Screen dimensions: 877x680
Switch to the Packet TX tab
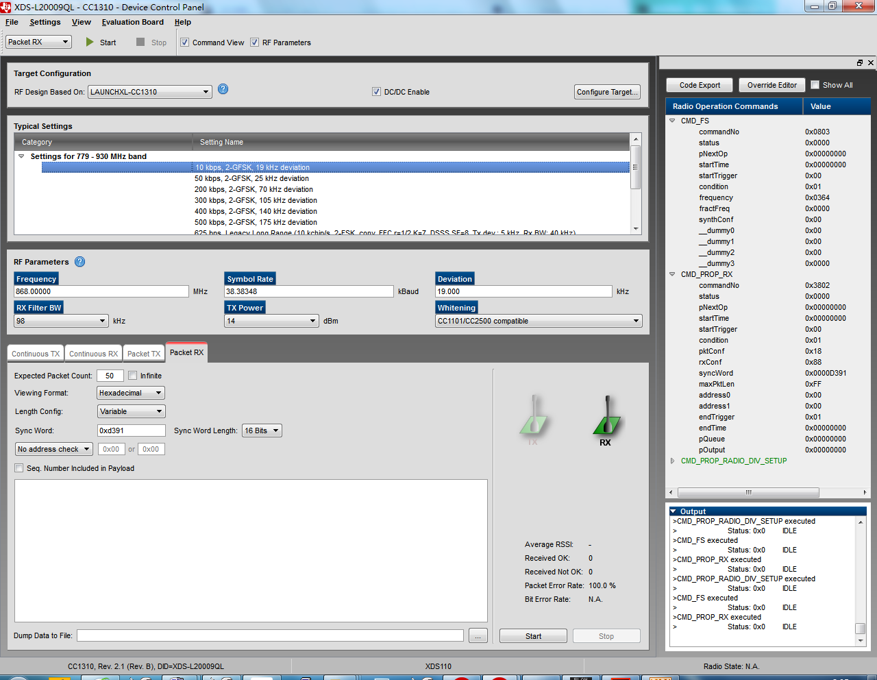pos(144,354)
